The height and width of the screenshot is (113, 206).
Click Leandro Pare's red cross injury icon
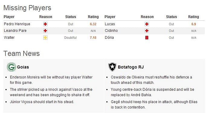tap(45, 31)
